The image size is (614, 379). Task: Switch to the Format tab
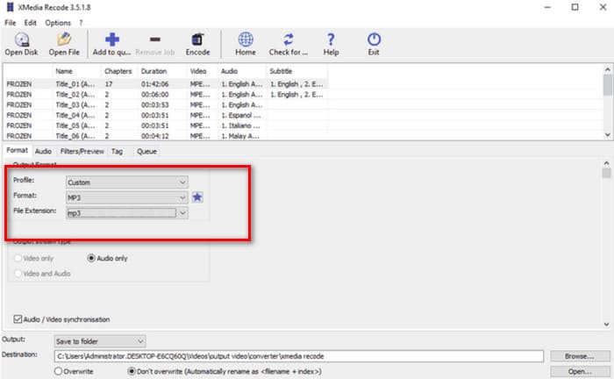pos(18,150)
